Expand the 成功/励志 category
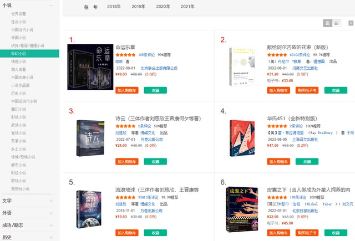The image size is (355, 241). 51,225
